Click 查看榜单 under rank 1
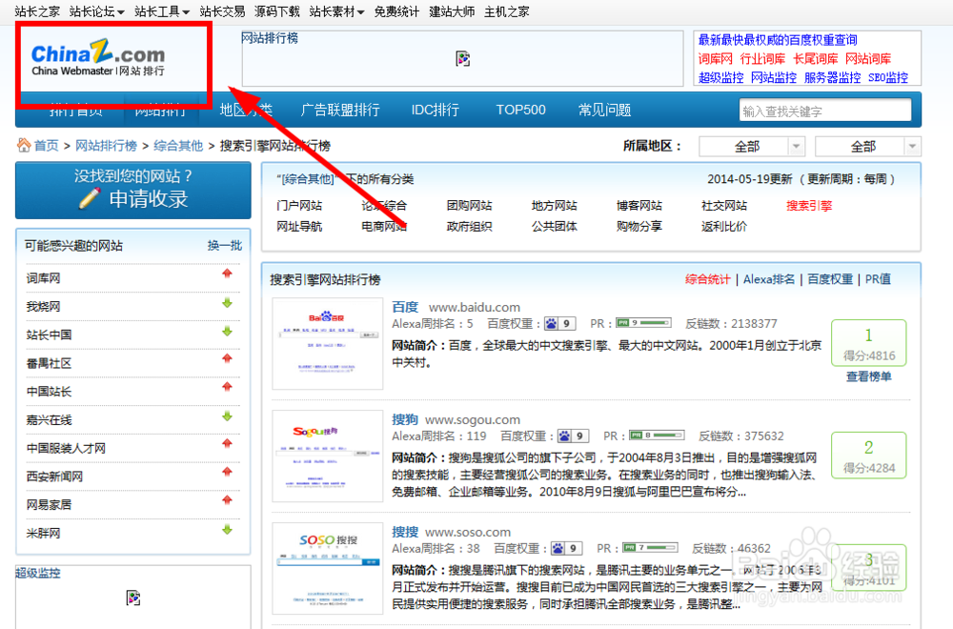The width and height of the screenshot is (953, 629). 868,376
